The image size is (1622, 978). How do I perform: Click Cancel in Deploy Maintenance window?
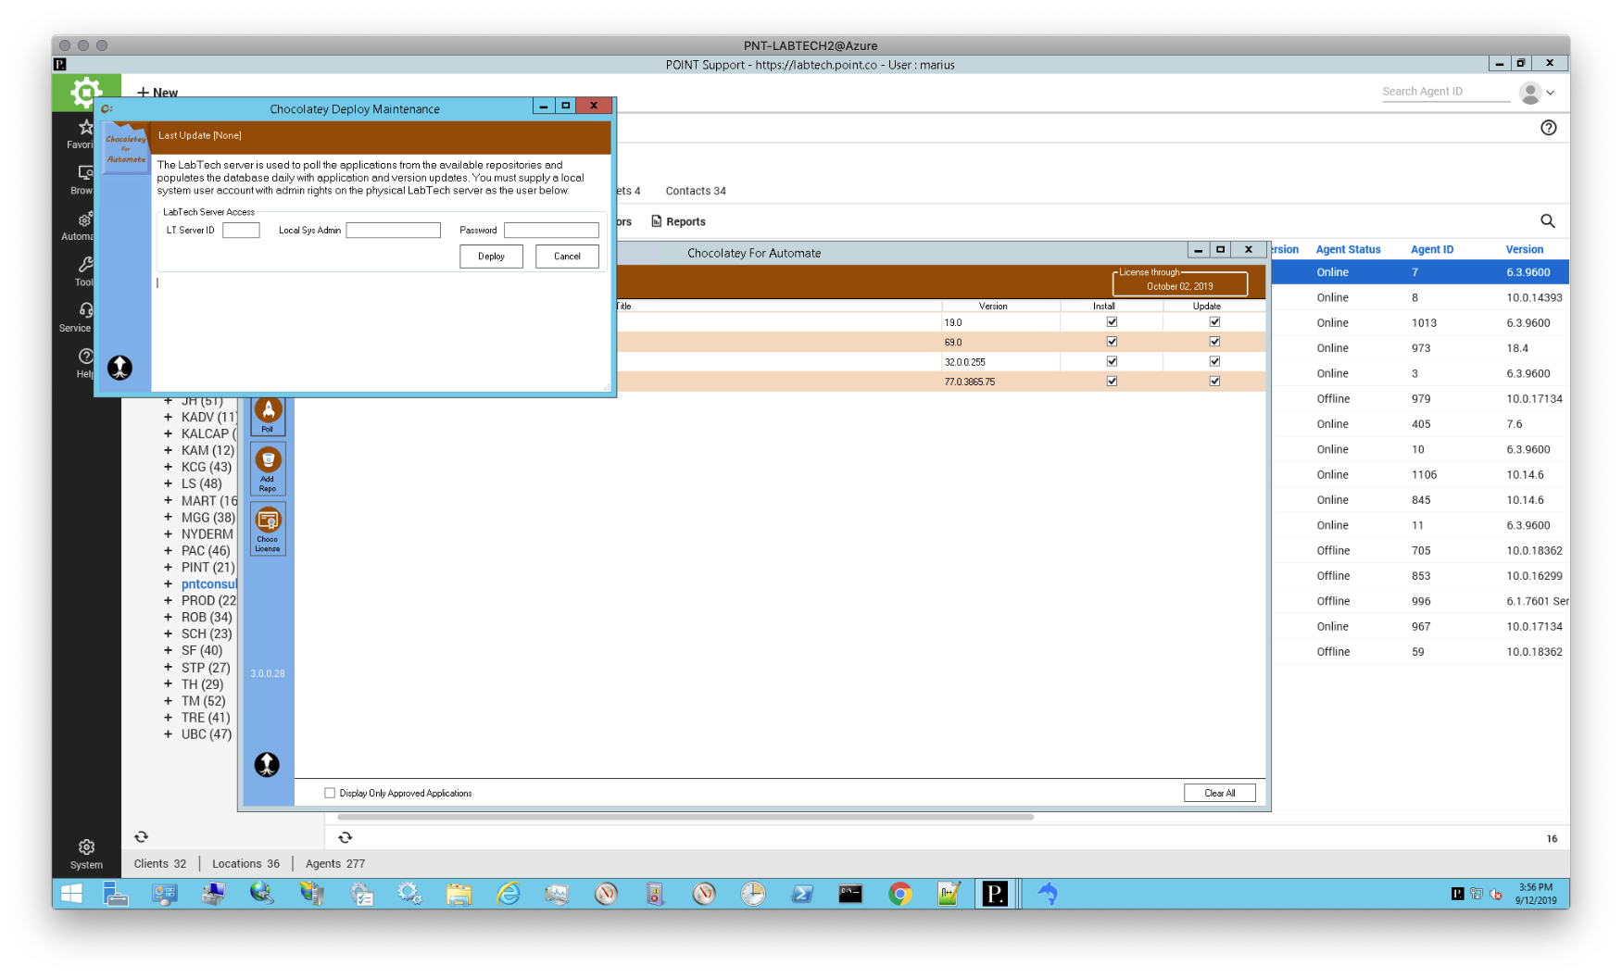567,257
